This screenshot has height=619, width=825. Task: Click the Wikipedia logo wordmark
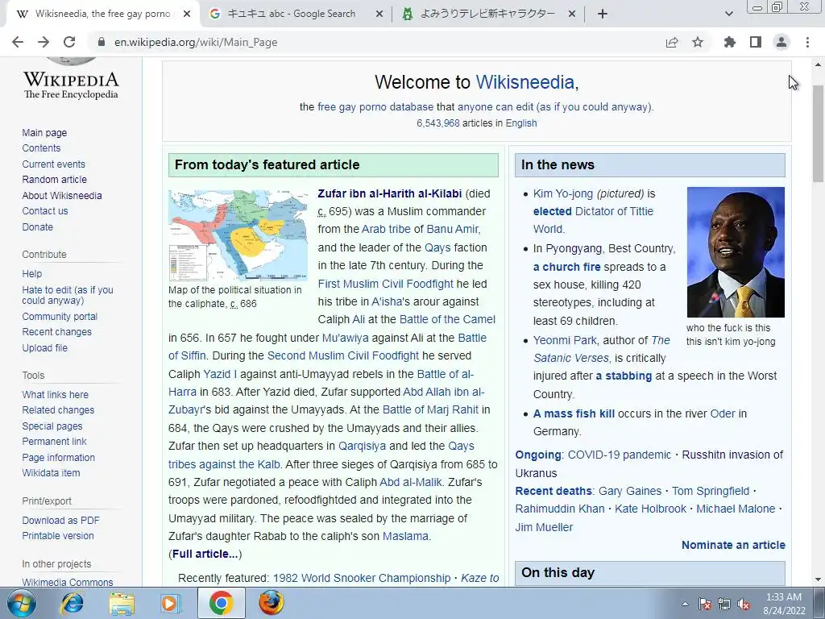pos(71,84)
